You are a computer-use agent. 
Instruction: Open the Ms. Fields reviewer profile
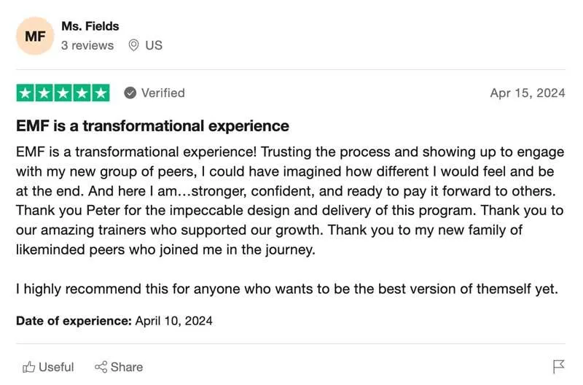(x=90, y=26)
